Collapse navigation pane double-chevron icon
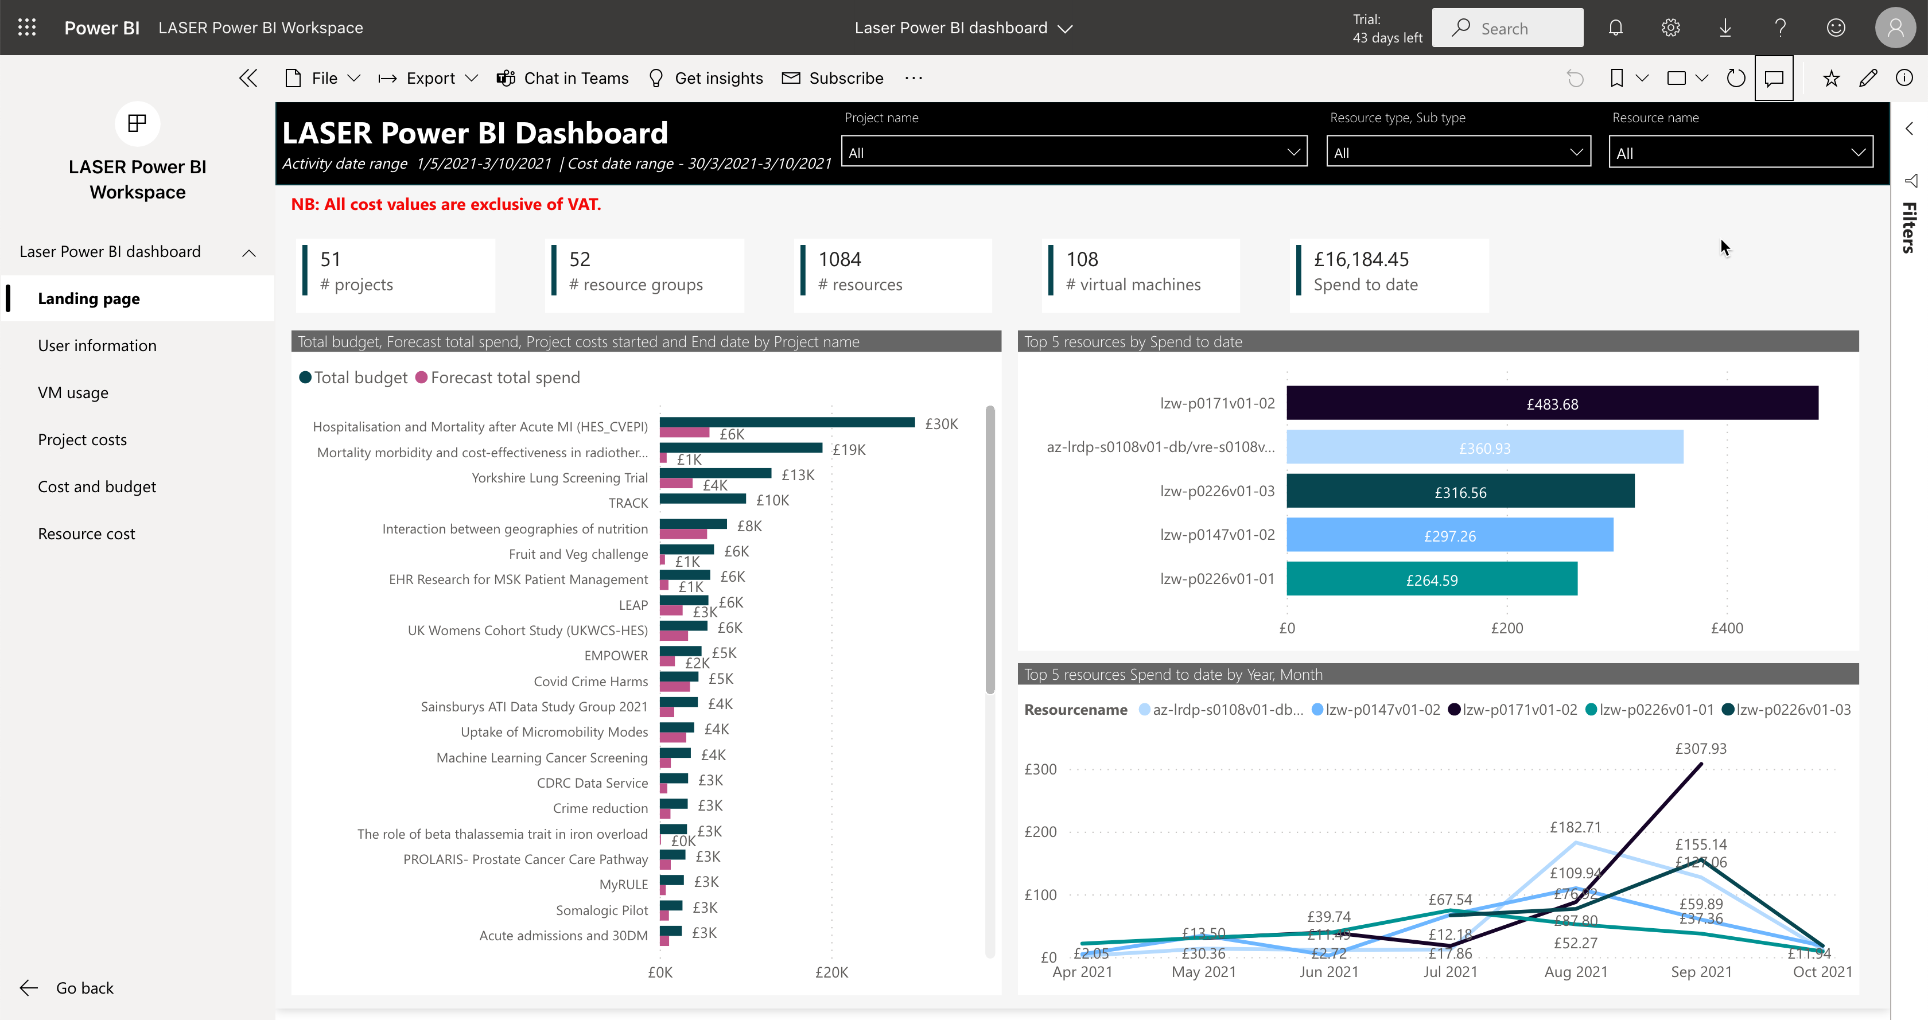Image resolution: width=1928 pixels, height=1020 pixels. click(x=248, y=78)
